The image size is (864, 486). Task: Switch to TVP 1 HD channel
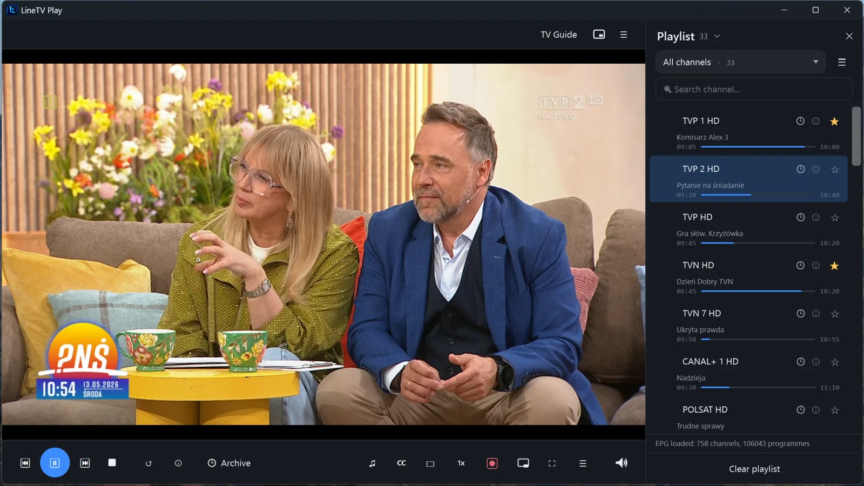point(748,132)
